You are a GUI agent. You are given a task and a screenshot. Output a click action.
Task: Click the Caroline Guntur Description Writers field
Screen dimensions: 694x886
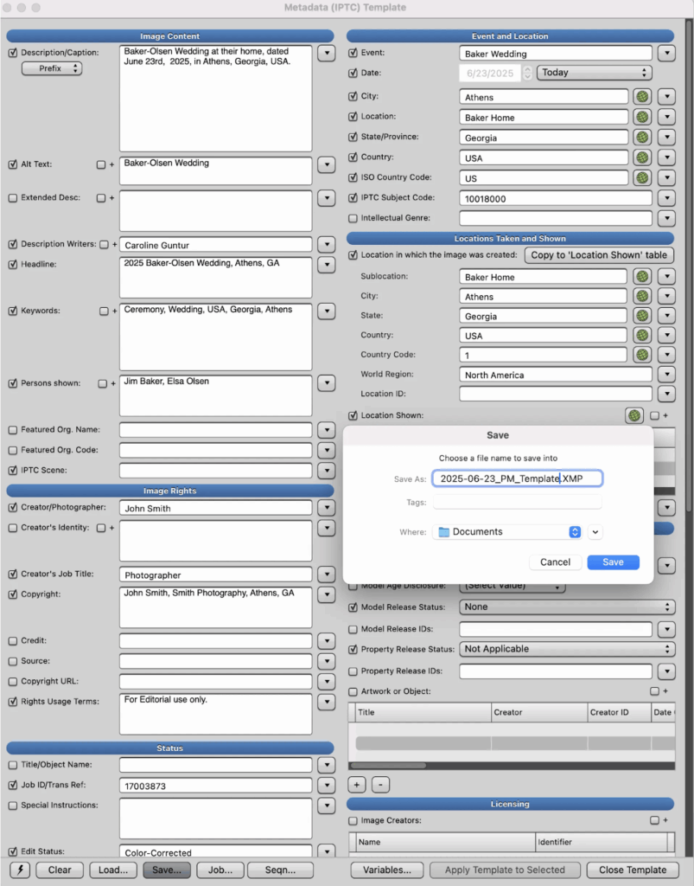point(215,245)
